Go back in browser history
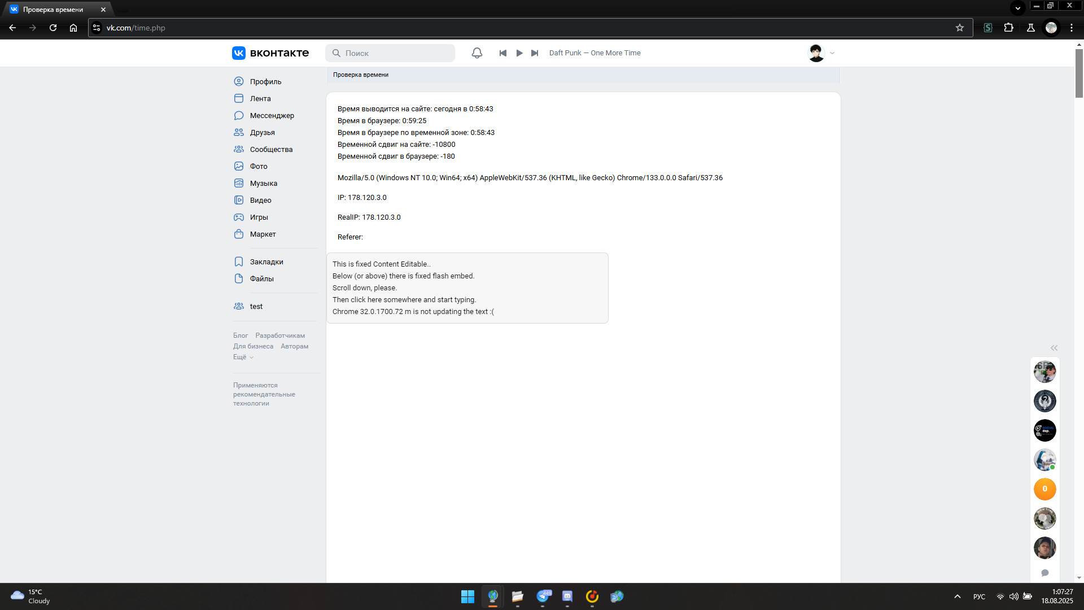 (12, 28)
